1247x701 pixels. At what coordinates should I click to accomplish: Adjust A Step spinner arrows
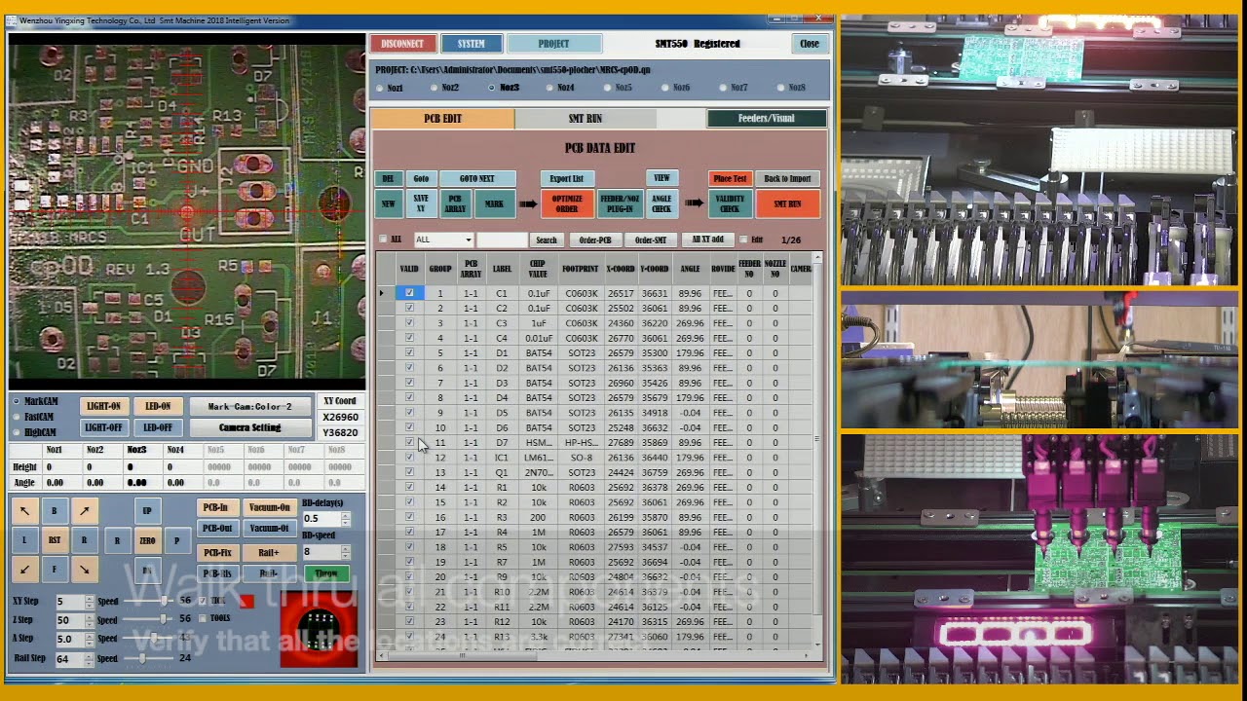coord(90,639)
